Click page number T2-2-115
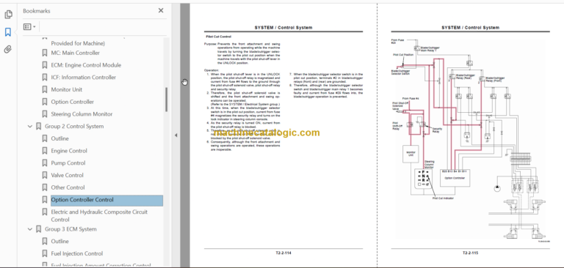564x268 pixels. tap(470, 253)
